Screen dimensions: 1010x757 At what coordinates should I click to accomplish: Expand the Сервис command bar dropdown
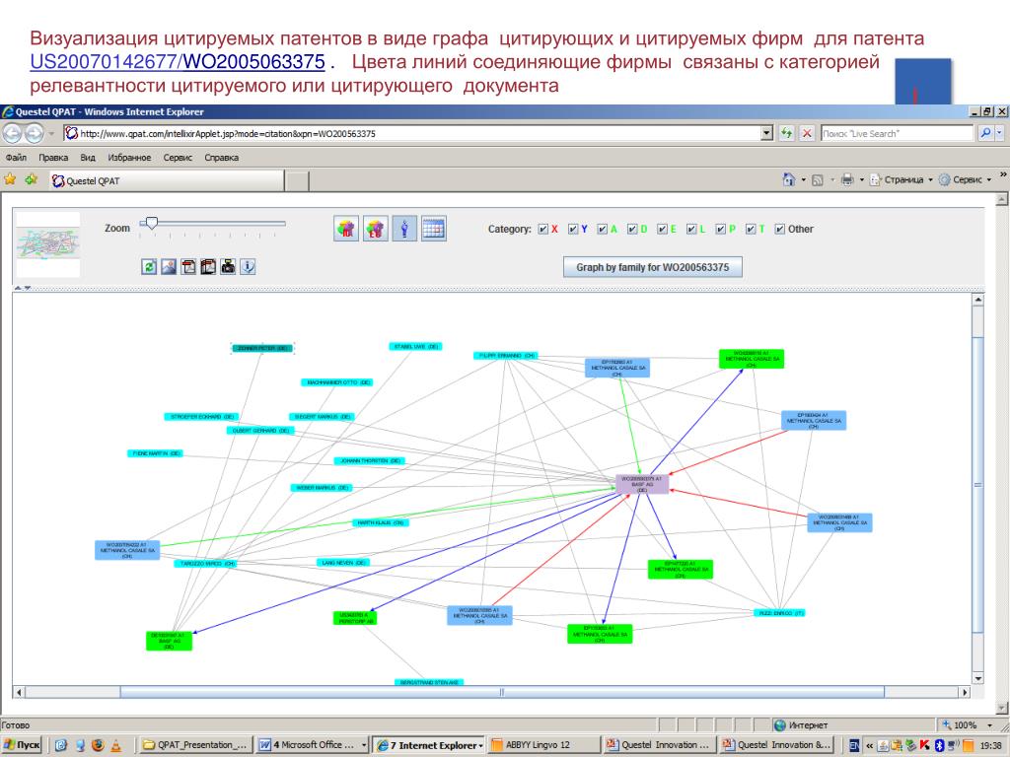tap(989, 180)
